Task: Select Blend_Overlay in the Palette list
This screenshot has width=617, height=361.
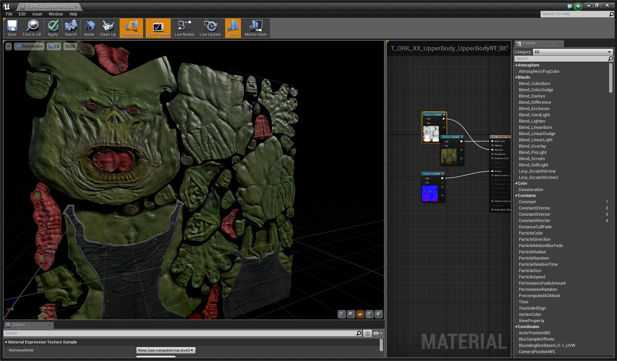Action: (532, 146)
